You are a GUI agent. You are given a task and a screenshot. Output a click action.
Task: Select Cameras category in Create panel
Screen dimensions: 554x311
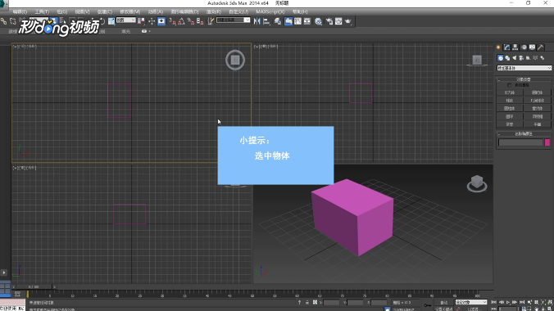521,58
